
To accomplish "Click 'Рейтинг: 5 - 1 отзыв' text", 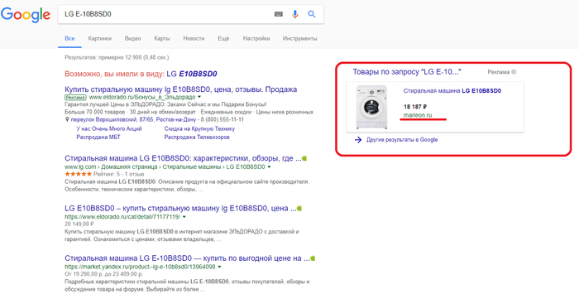I will pyautogui.click(x=118, y=174).
